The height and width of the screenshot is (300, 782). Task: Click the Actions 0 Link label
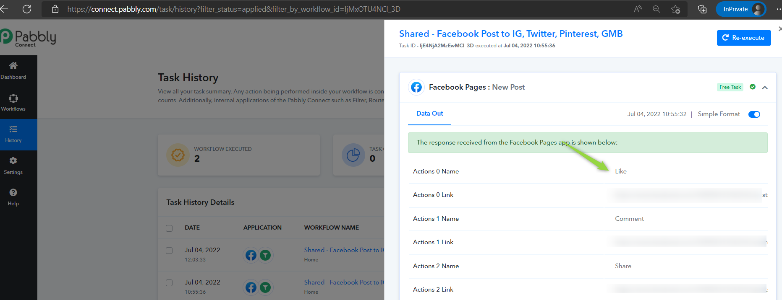point(433,195)
